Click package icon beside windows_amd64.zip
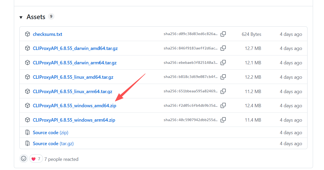324x170 pixels. [x=28, y=105]
